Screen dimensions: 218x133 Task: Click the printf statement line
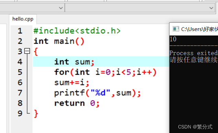point(97,93)
